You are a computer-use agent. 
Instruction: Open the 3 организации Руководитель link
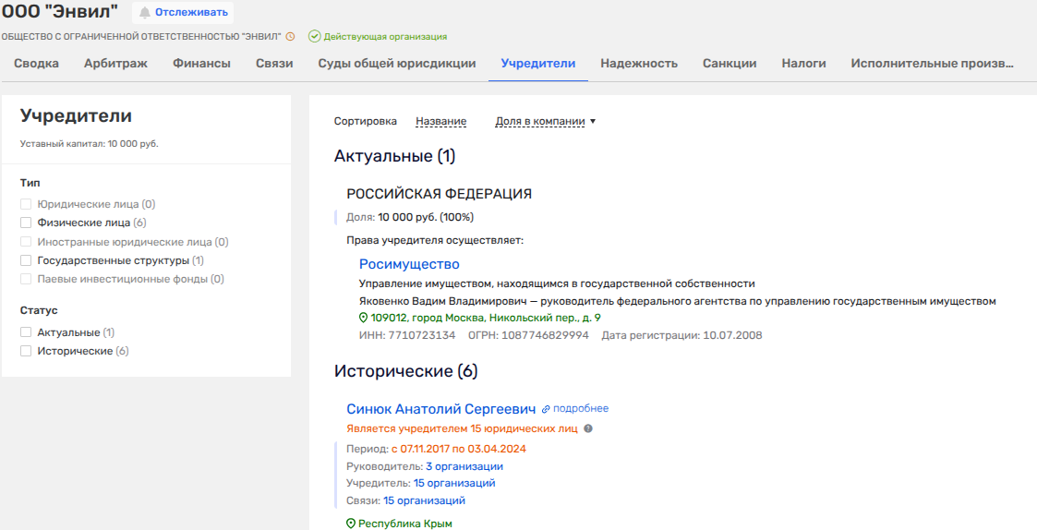(464, 466)
